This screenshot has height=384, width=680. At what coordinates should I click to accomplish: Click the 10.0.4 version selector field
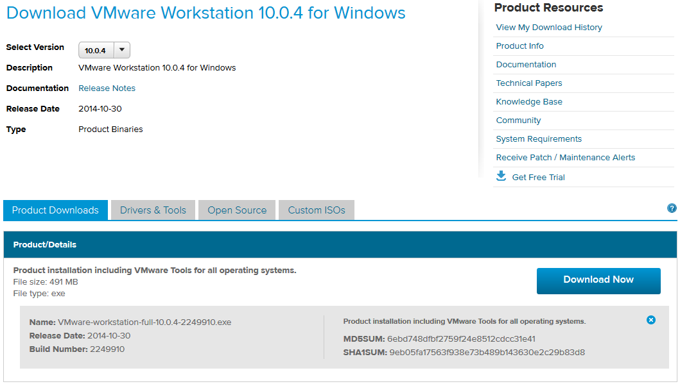(x=96, y=50)
